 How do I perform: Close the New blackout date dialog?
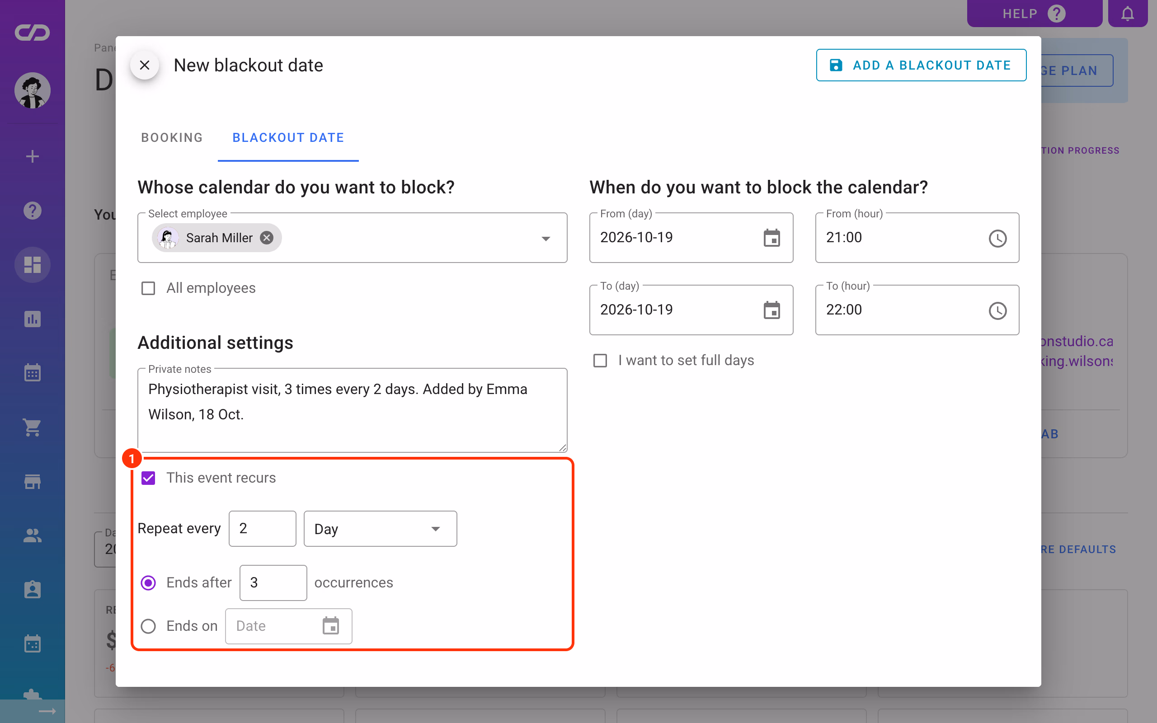[x=144, y=65]
